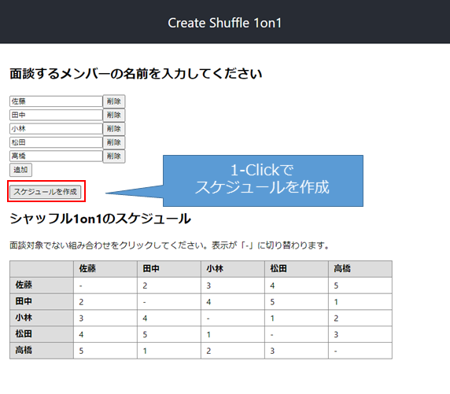Click the 松田 column header
Image resolution: width=450 pixels, height=394 pixels.
coord(297,269)
